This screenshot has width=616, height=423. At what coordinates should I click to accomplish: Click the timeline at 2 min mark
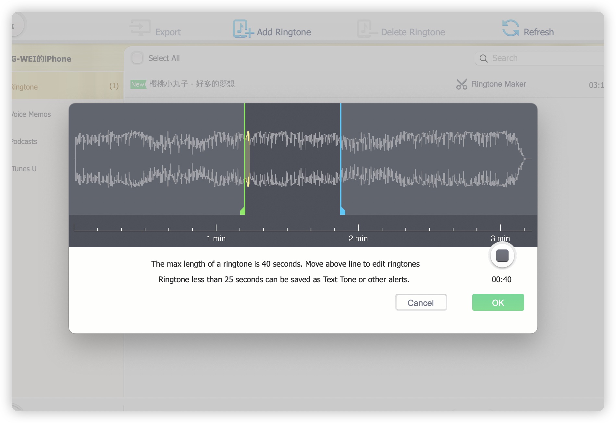click(358, 228)
